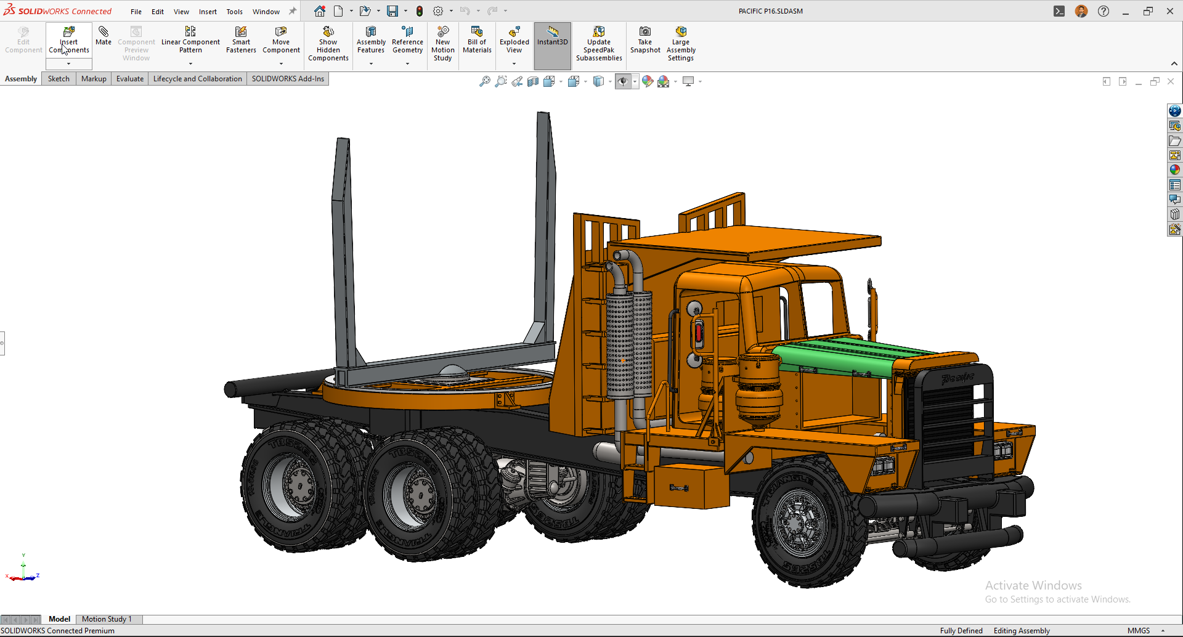Viewport: 1183px width, 637px height.
Task: Click Zoom to Fit magnifier
Action: tap(485, 81)
